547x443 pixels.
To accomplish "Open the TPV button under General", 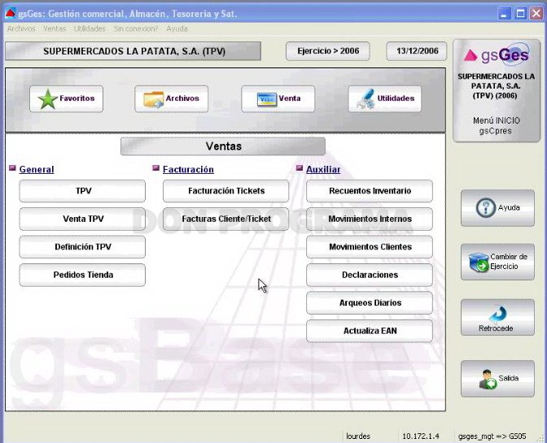I will tap(82, 191).
